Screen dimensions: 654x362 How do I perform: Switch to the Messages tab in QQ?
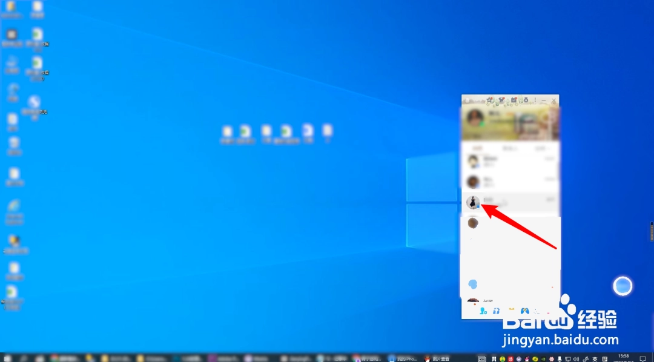tap(479, 148)
